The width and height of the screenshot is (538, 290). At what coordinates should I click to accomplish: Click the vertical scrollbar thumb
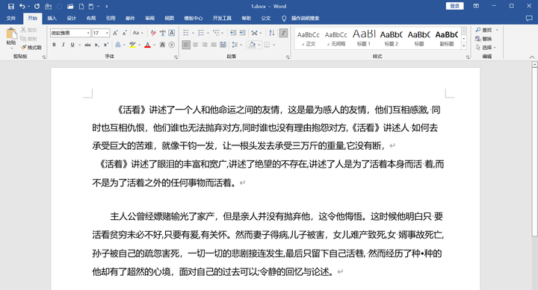(x=534, y=151)
